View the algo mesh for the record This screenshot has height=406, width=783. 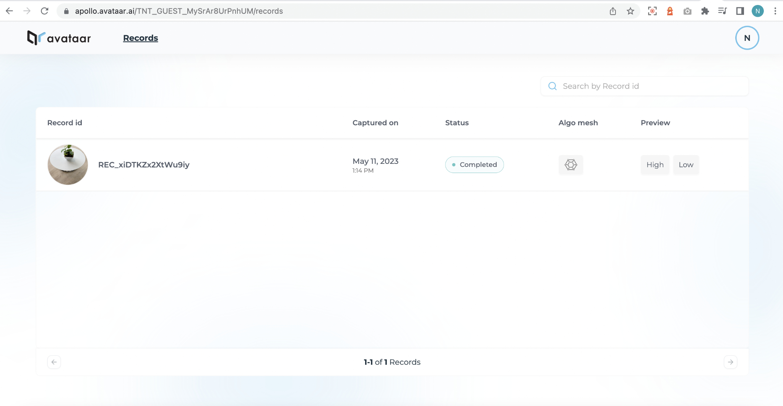571,165
